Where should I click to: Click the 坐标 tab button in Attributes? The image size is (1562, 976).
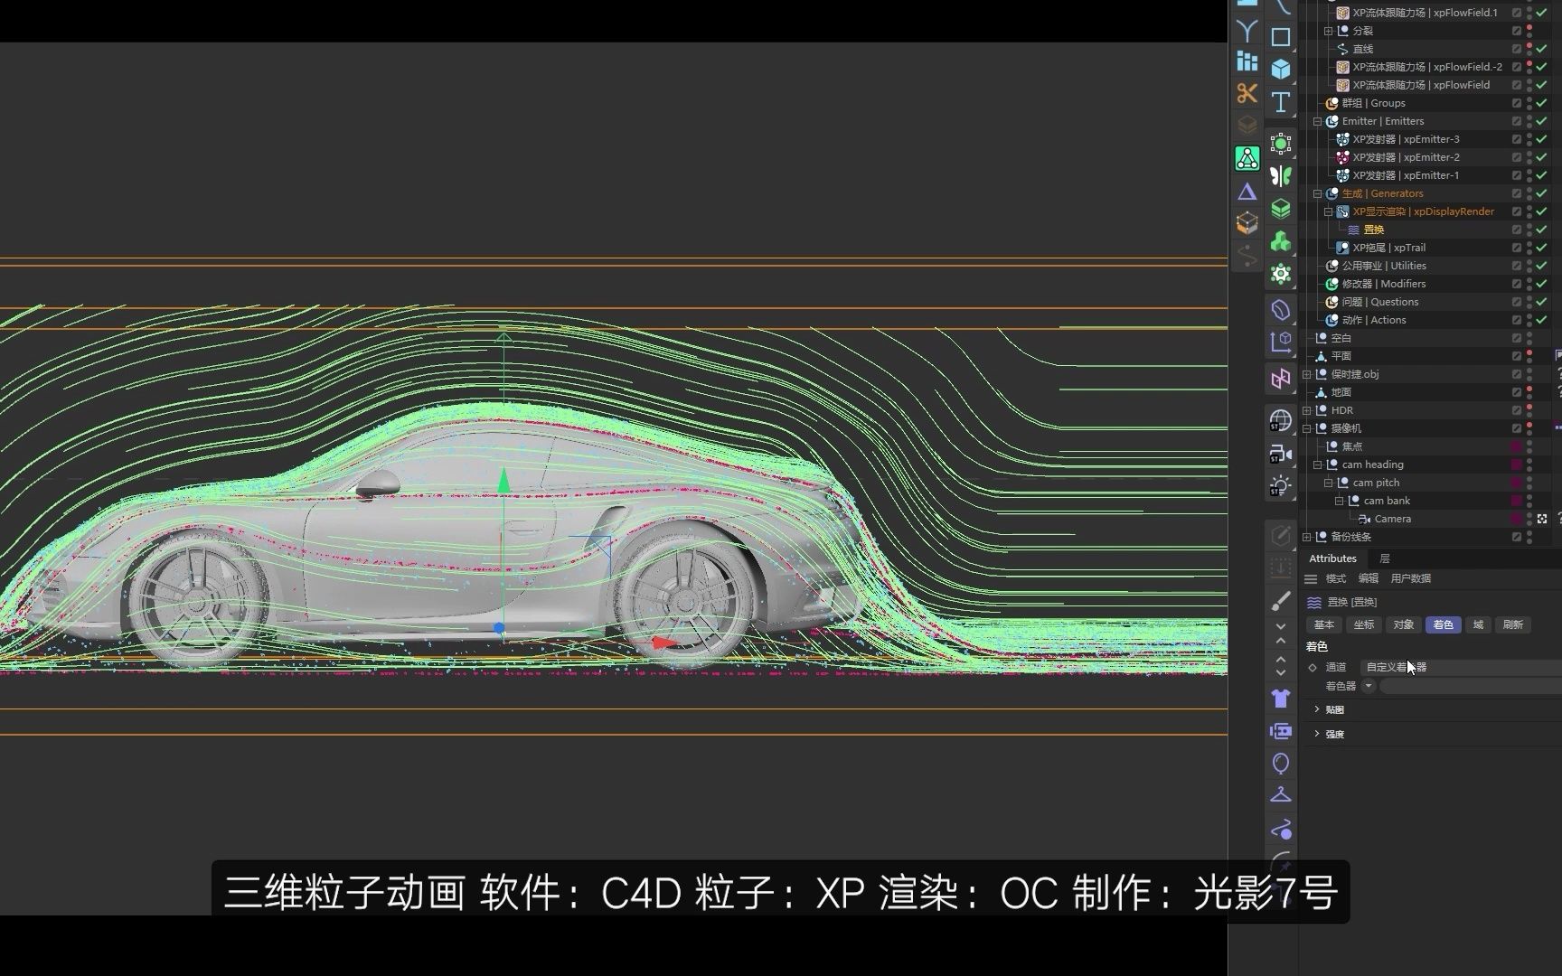click(x=1363, y=624)
